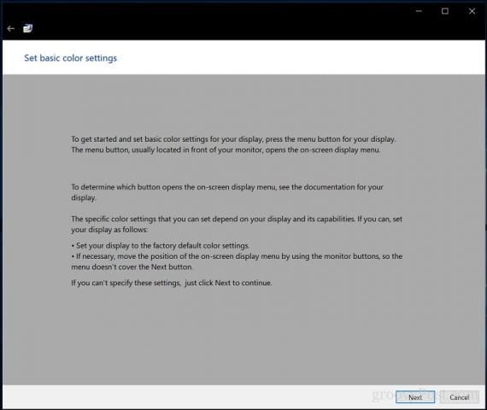This screenshot has width=487, height=410.
Task: Click the factory default color settings bullet
Action: pyautogui.click(x=161, y=246)
